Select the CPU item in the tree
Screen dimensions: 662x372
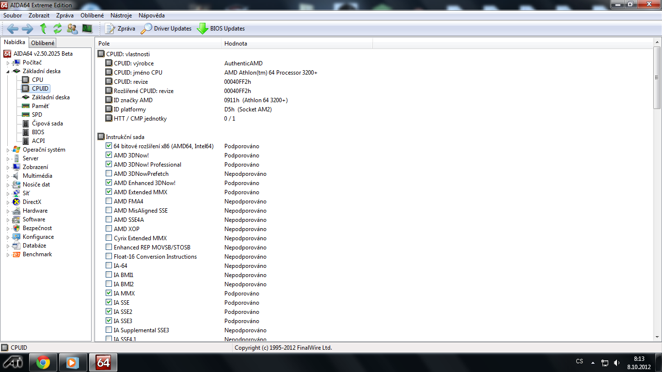37,80
